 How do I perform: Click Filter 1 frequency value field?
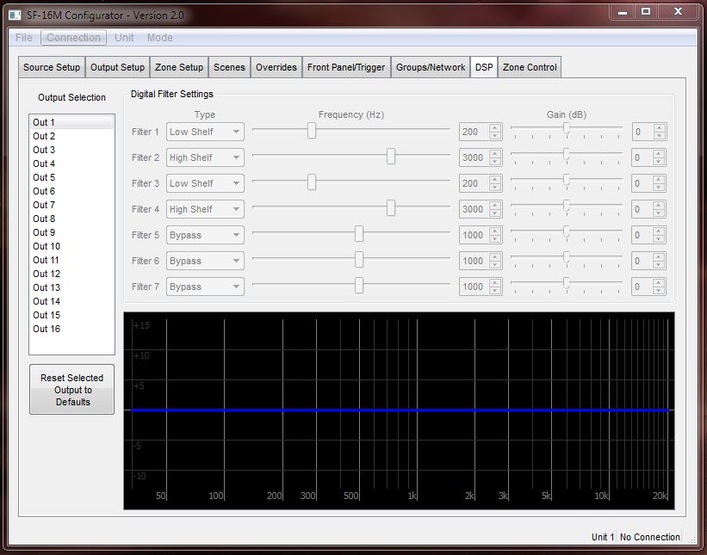click(474, 132)
